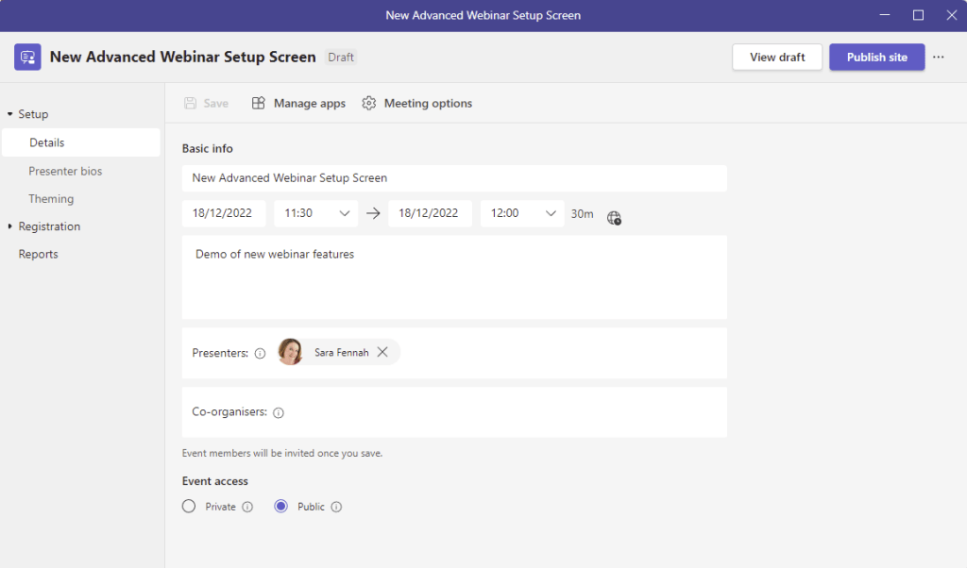Click info icon next to Presenters

tap(261, 353)
